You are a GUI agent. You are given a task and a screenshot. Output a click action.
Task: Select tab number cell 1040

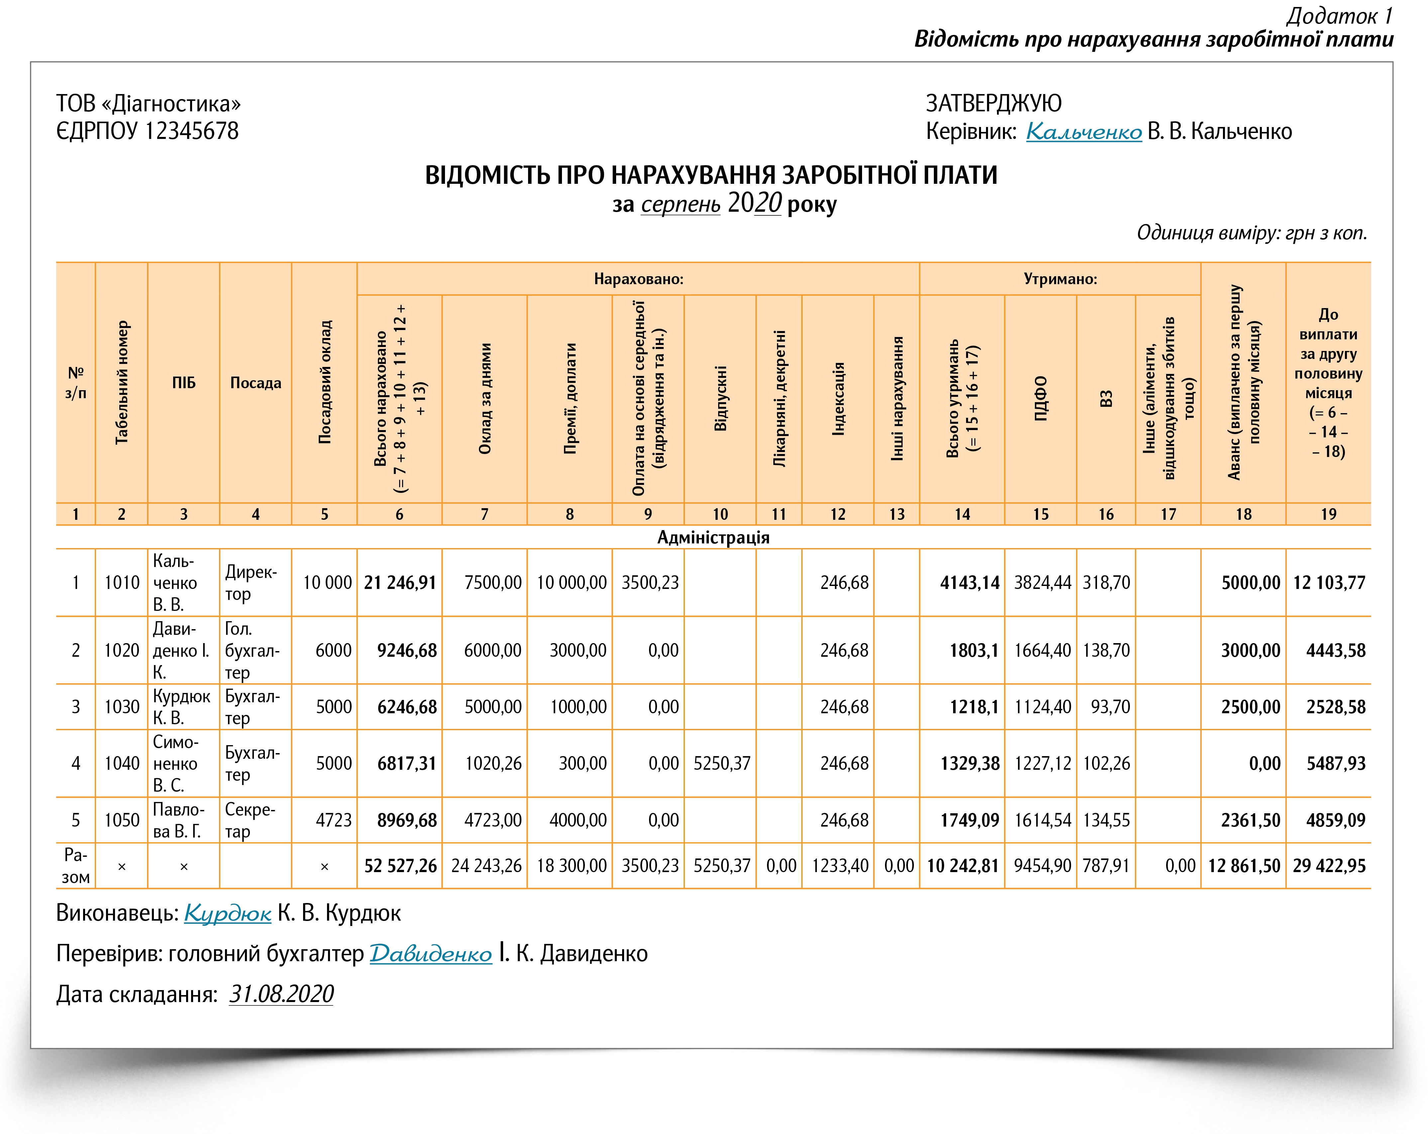pyautogui.click(x=122, y=764)
